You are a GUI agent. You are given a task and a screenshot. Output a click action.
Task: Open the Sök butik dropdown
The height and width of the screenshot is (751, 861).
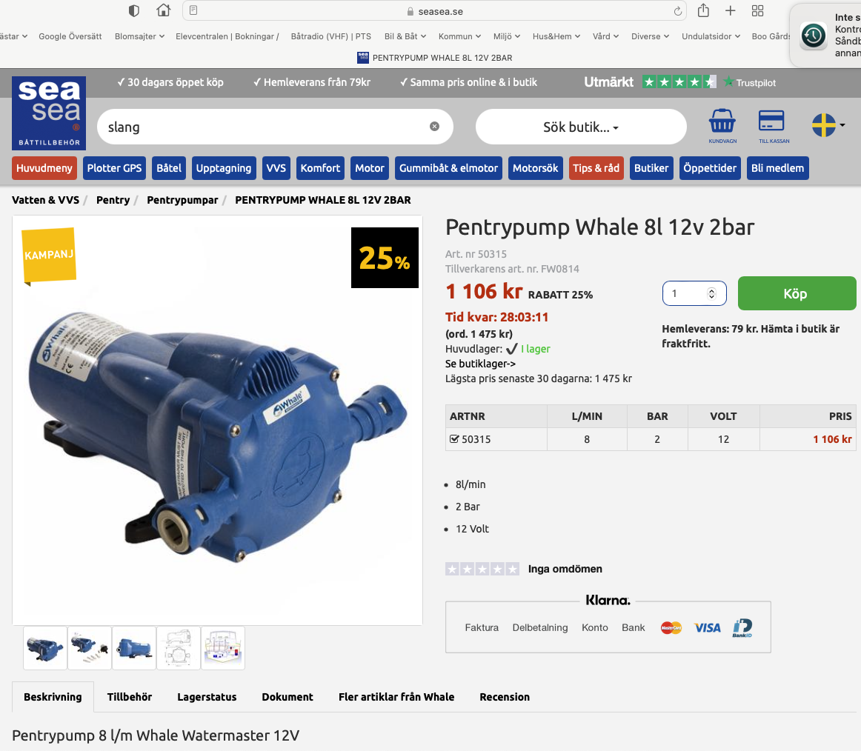[x=581, y=127]
